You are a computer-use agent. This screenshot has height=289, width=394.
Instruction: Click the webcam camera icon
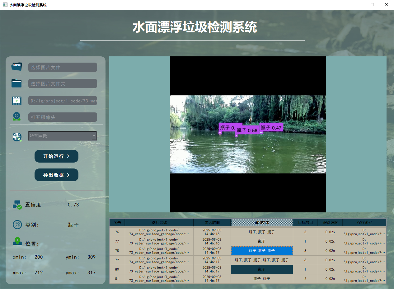(x=16, y=116)
